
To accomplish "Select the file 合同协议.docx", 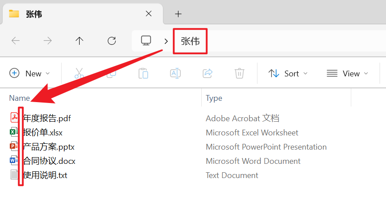I will 49,161.
